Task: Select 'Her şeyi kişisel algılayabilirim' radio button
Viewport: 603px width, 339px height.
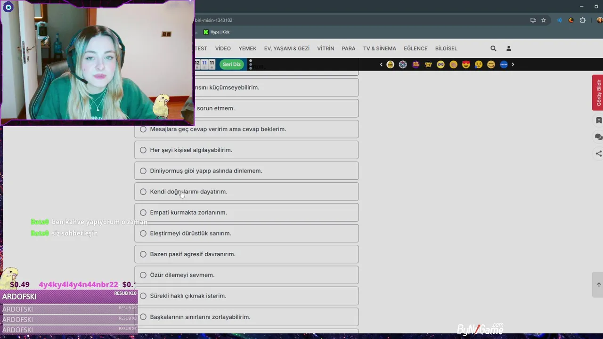Action: pyautogui.click(x=143, y=150)
